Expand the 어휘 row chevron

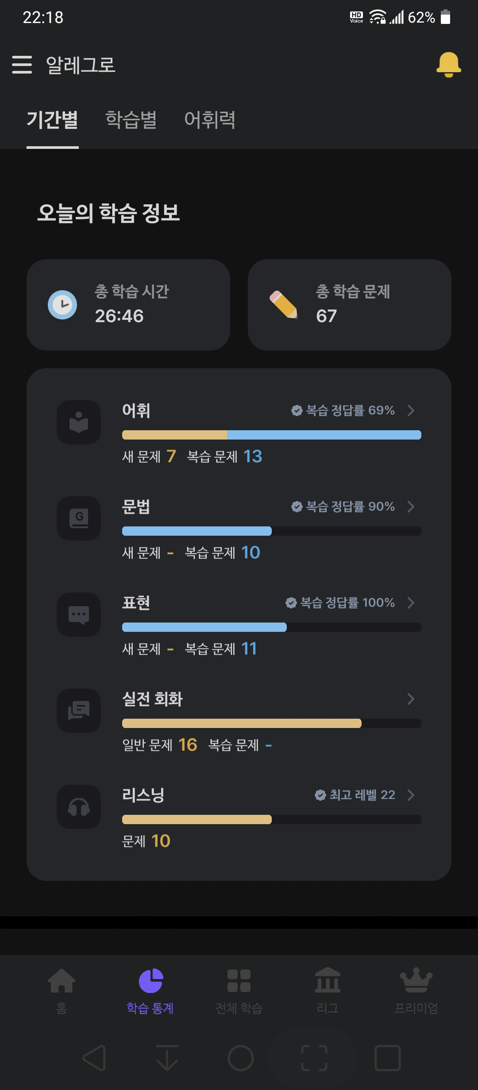pyautogui.click(x=411, y=410)
